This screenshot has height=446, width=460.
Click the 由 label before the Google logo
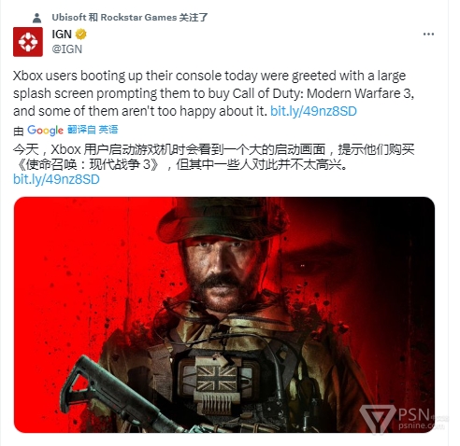tap(19, 132)
